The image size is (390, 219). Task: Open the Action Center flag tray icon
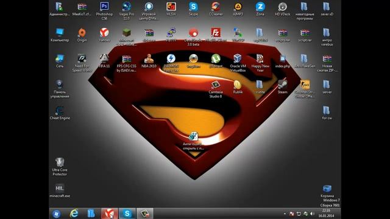(292, 214)
